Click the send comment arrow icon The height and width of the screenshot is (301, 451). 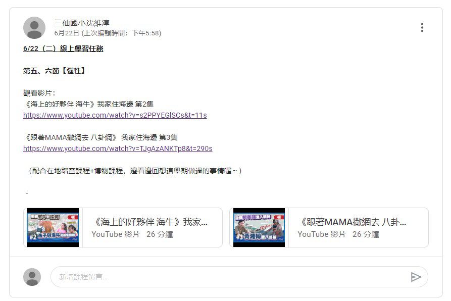coord(416,277)
